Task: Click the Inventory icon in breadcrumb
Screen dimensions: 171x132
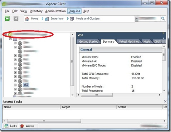Action: [47, 19]
